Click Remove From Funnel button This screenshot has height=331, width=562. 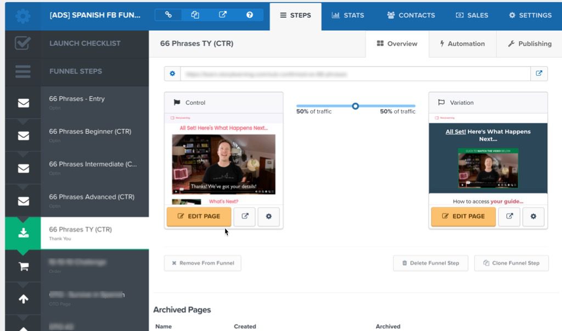click(x=203, y=263)
